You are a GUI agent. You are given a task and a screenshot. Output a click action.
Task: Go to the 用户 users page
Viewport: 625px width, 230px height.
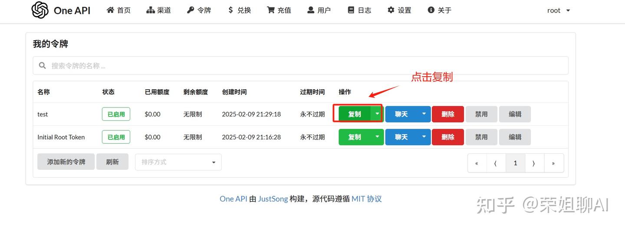click(x=319, y=10)
